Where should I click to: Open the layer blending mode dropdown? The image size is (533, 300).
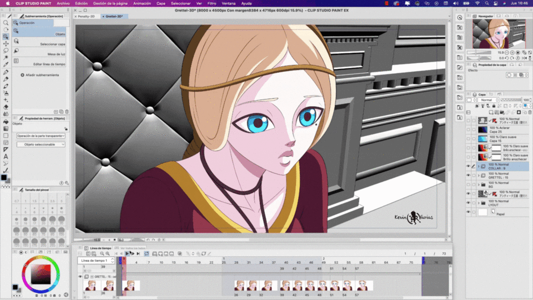pyautogui.click(x=489, y=100)
